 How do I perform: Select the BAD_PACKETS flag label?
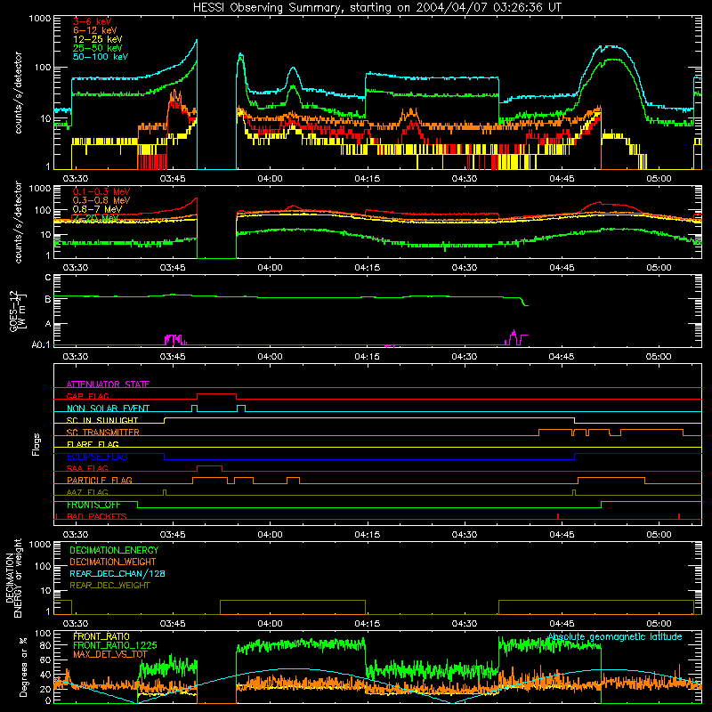click(97, 516)
